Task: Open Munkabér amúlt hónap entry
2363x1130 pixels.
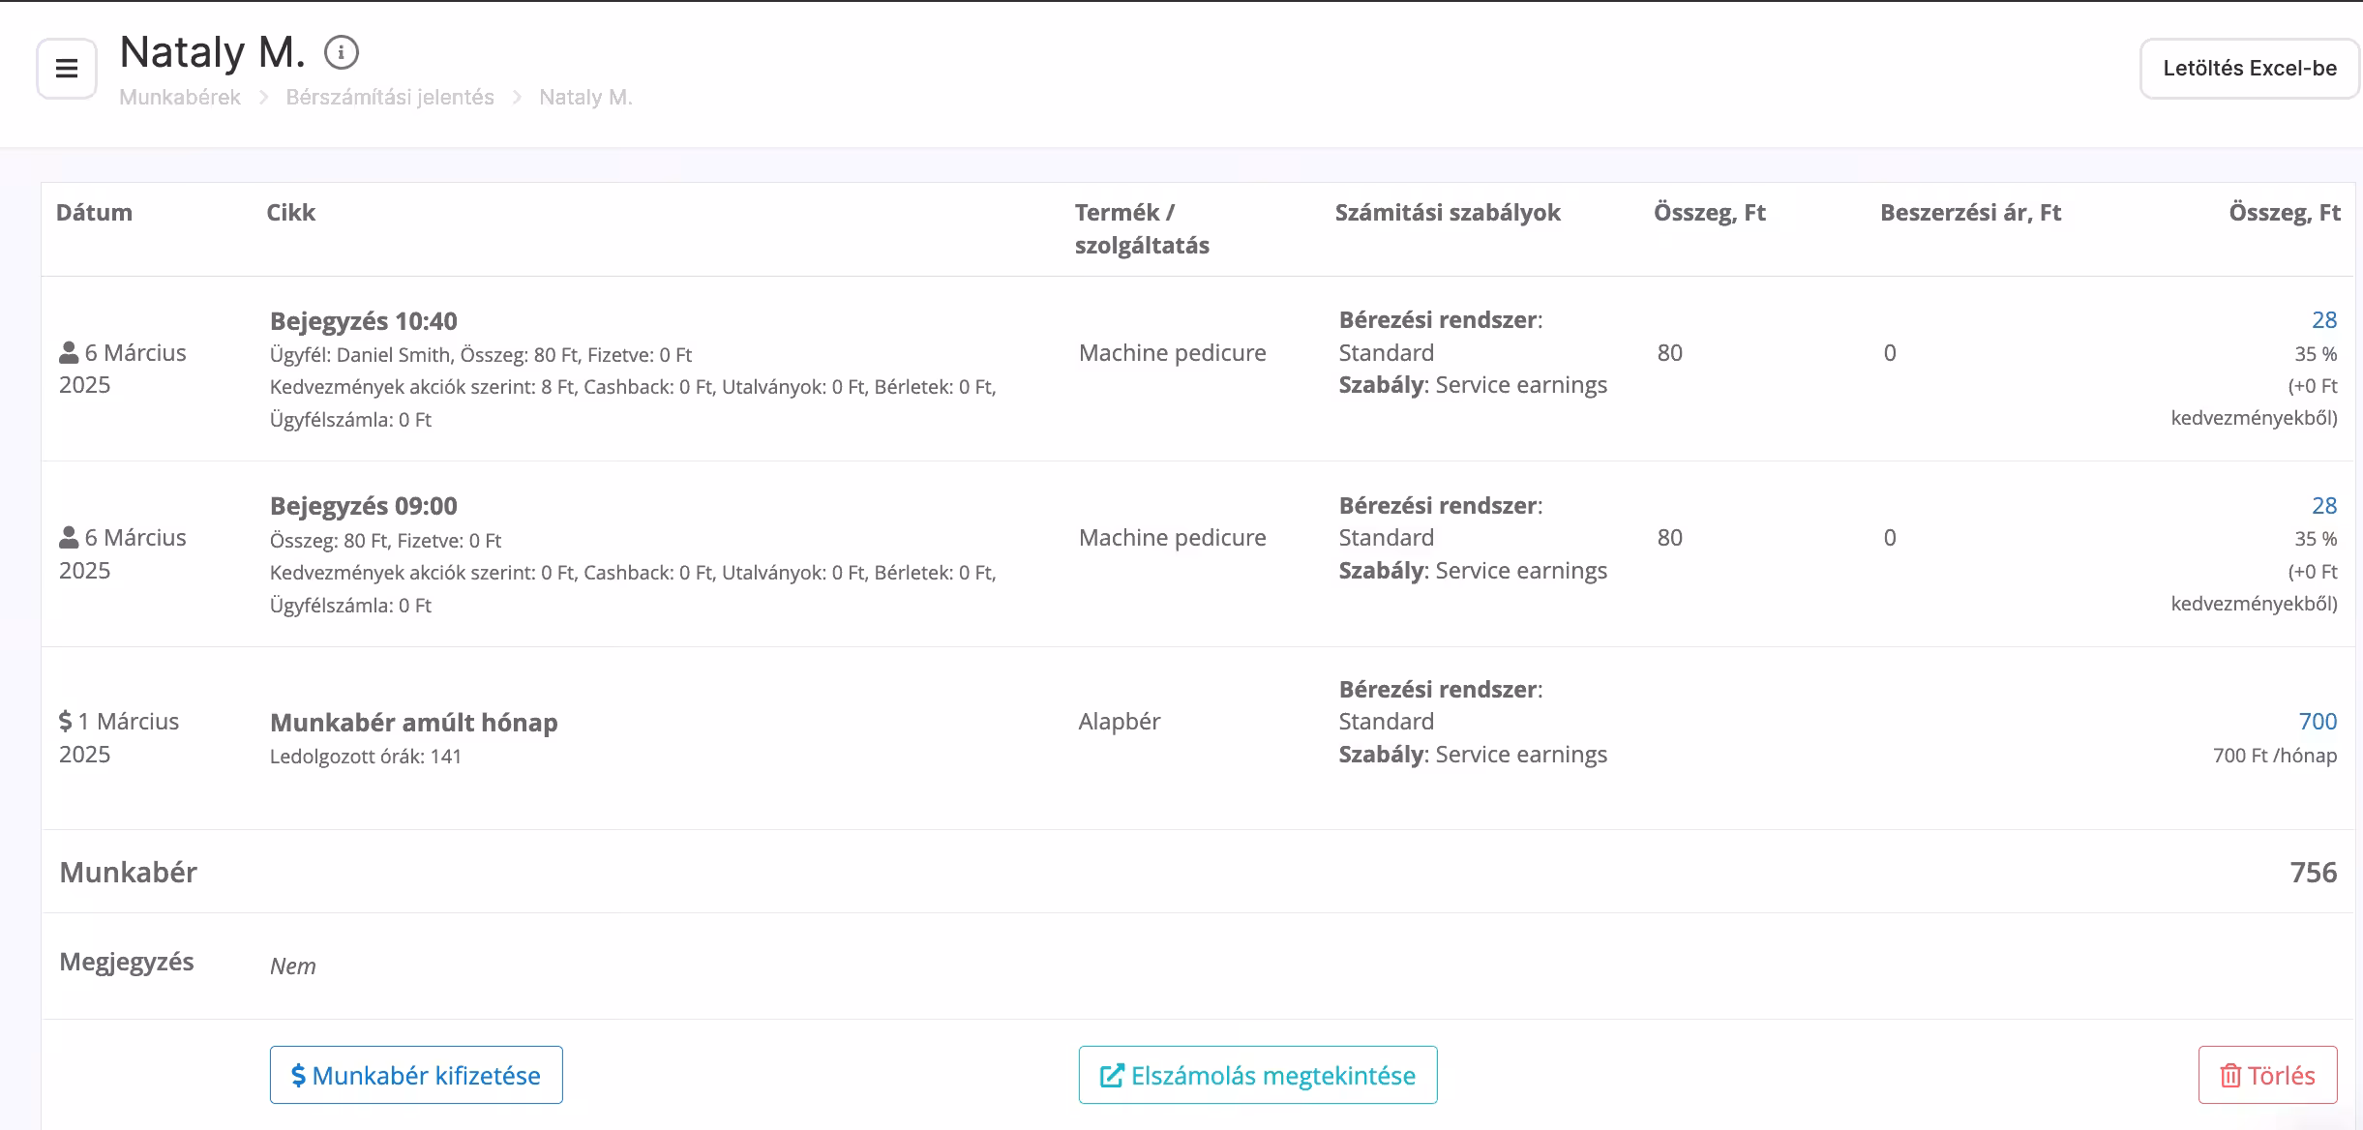Action: coord(414,723)
